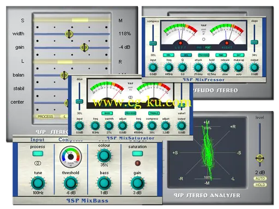Click the freq knob in MixPressor
The height and width of the screenshot is (209, 279).
click(x=169, y=67)
